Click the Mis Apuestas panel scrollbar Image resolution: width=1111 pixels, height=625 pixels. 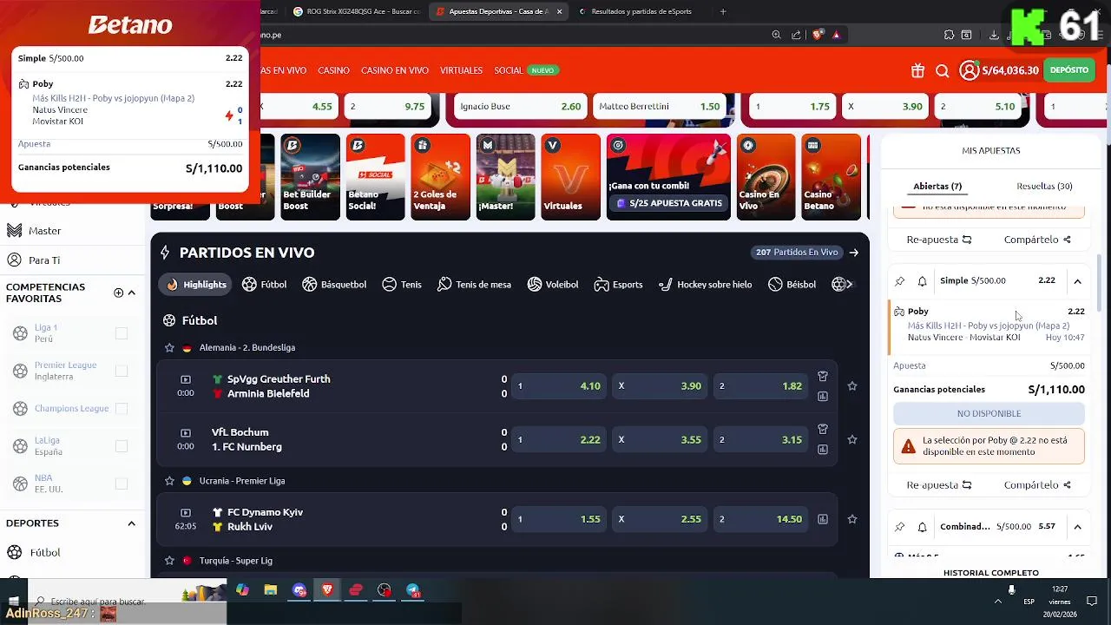(x=1097, y=283)
